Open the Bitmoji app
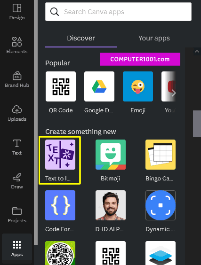This screenshot has width=201, height=265. click(111, 155)
